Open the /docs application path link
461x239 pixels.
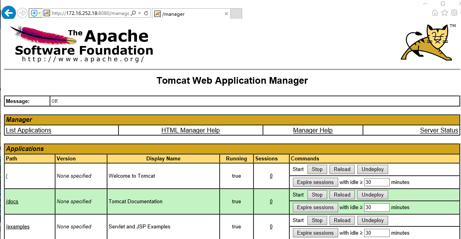click(x=12, y=201)
